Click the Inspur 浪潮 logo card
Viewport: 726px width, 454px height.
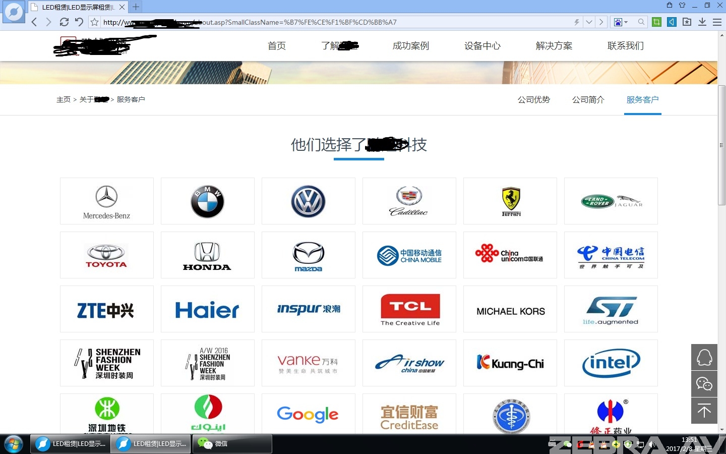pos(309,309)
